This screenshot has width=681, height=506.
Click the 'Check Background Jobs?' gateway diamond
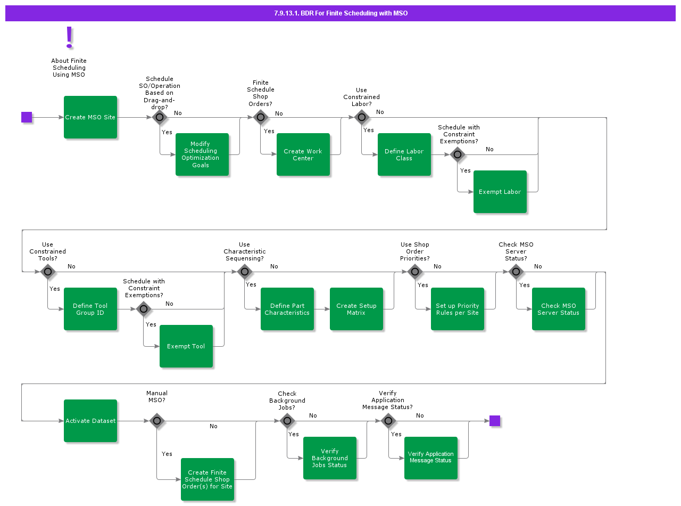click(x=287, y=421)
